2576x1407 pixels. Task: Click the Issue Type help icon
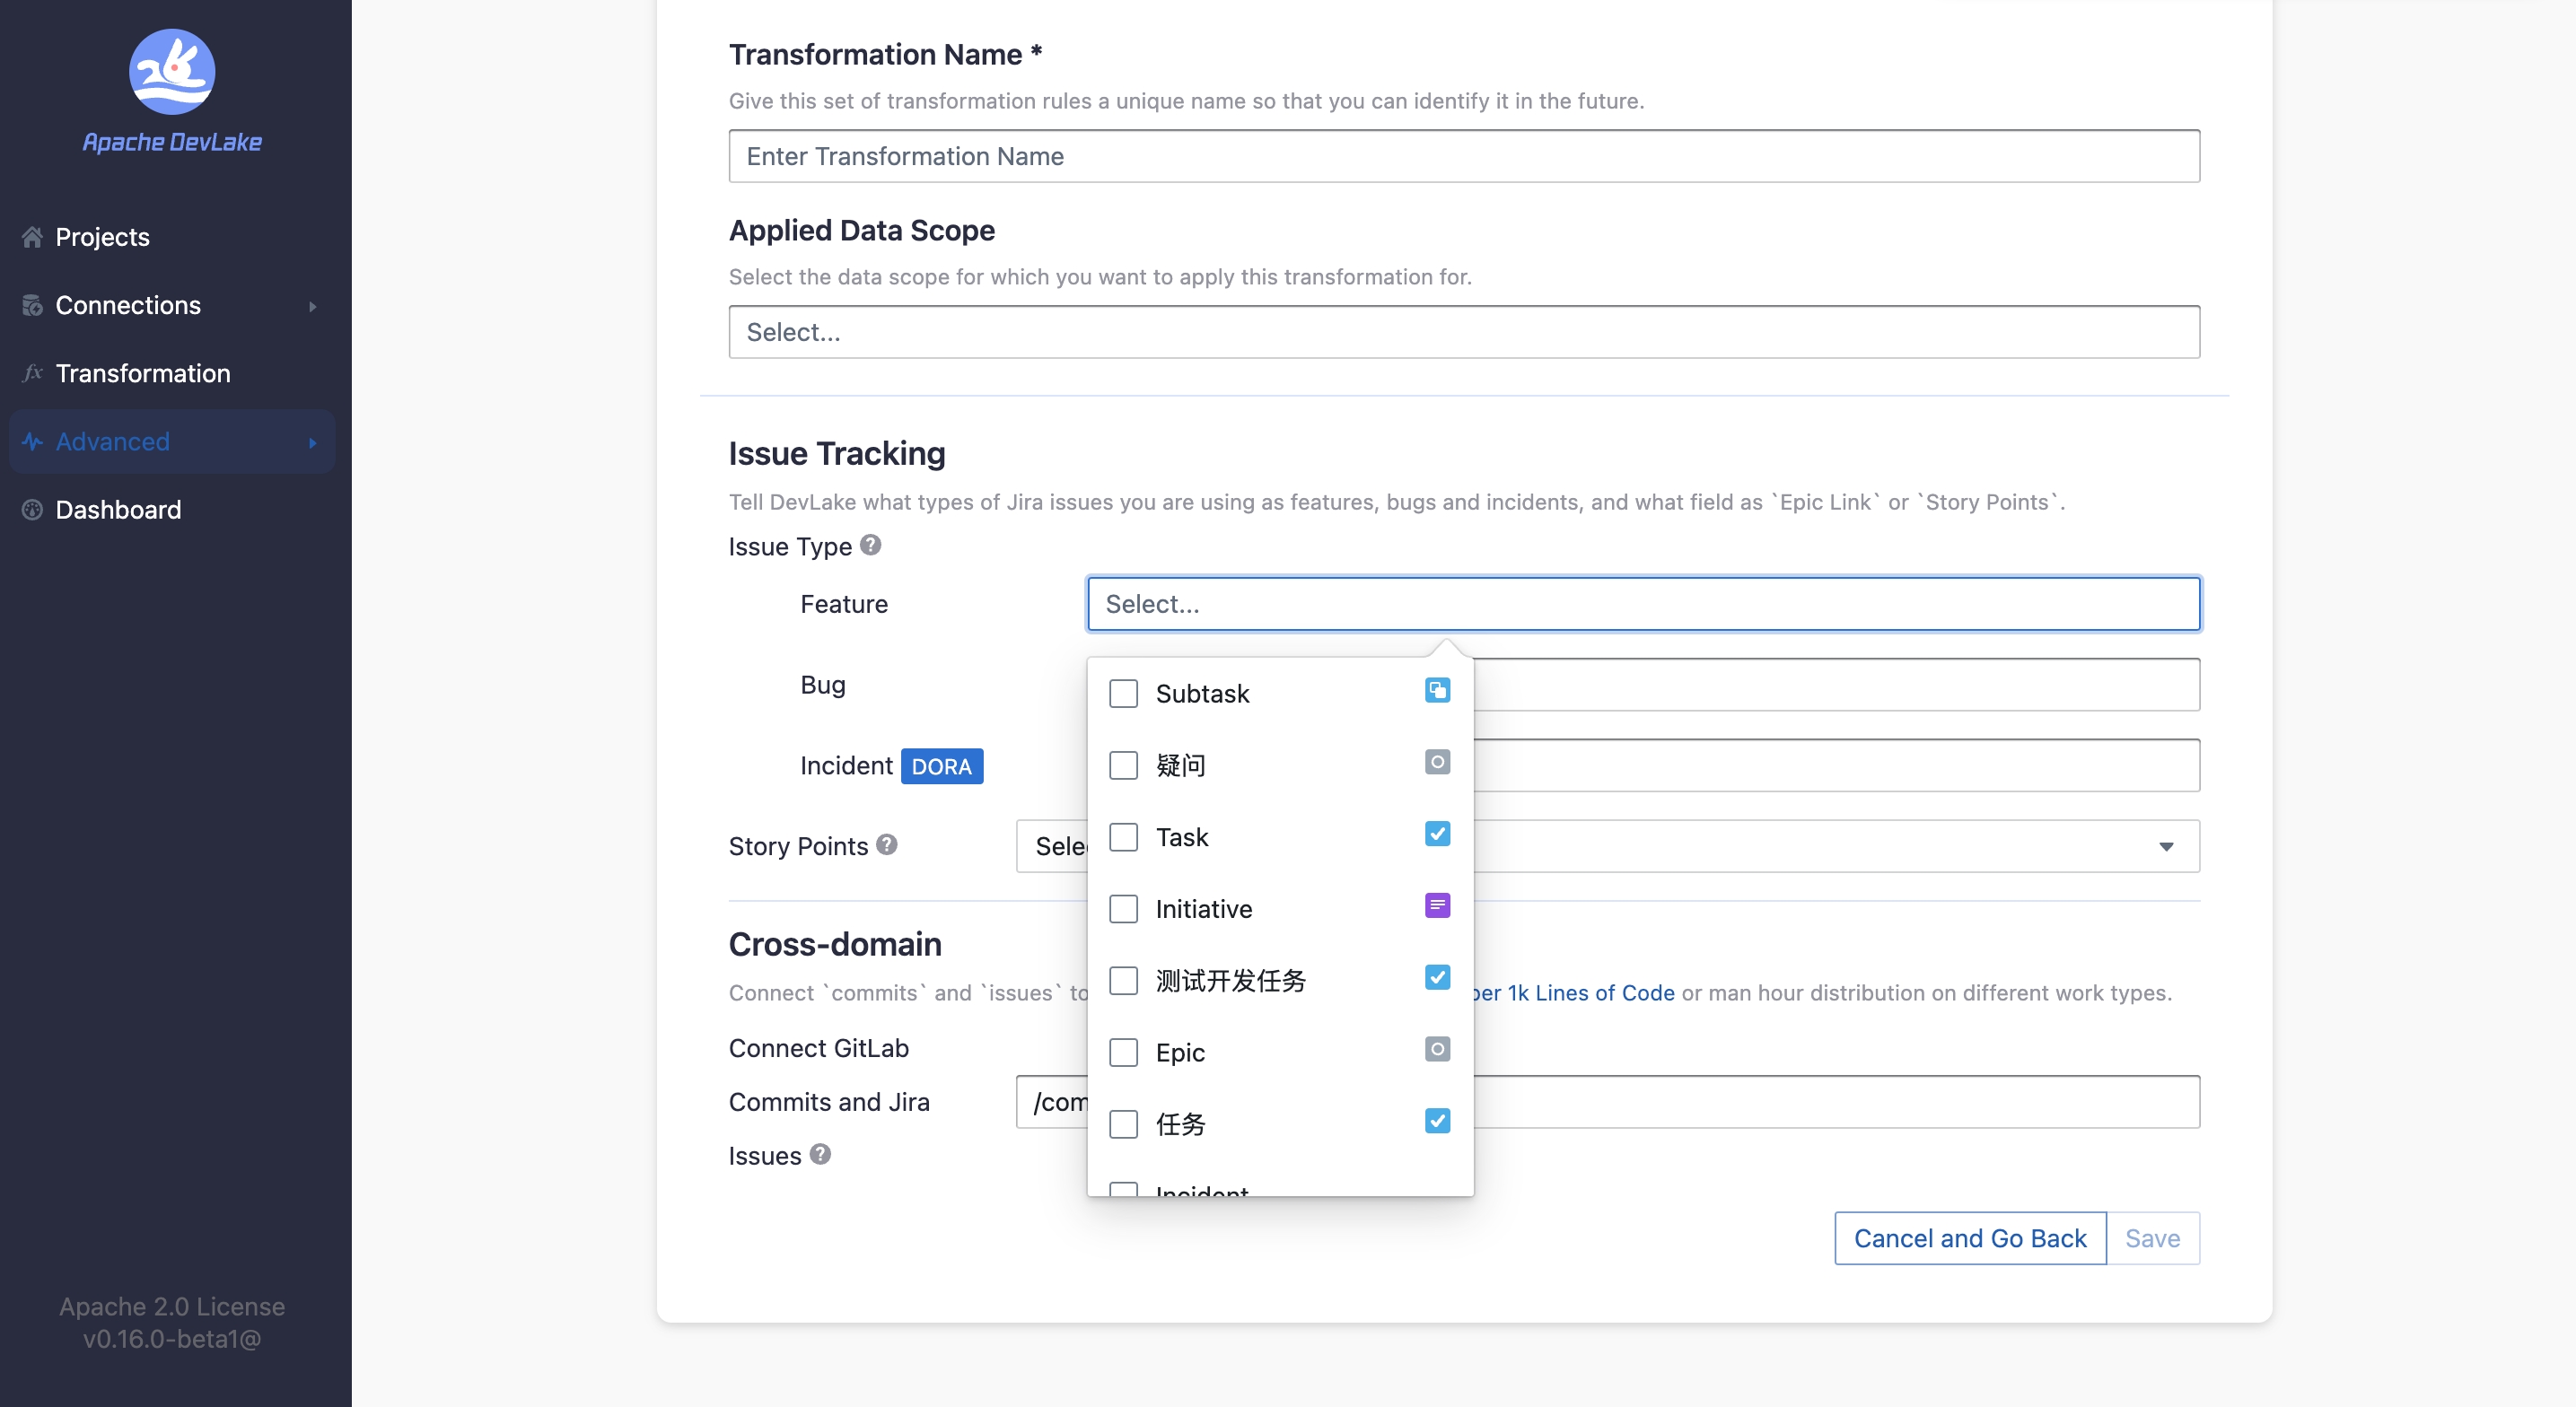[871, 545]
